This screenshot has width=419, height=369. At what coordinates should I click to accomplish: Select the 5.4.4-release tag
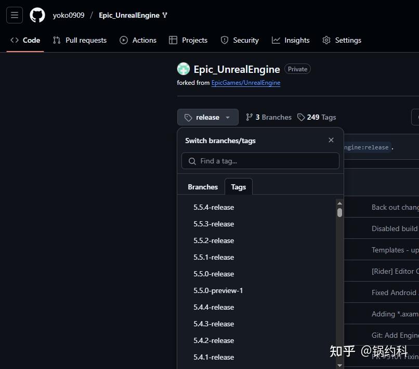click(214, 307)
